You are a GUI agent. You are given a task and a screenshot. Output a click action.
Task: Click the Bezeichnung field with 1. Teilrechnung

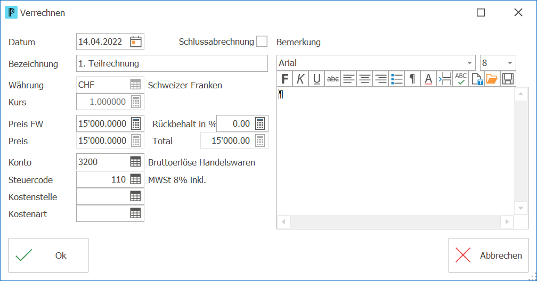(172, 64)
